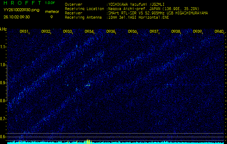Image resolution: width=227 pixels, height=144 pixels.
Task: Click the 0.6 kHz axis label
Action: pyautogui.click(x=3, y=137)
